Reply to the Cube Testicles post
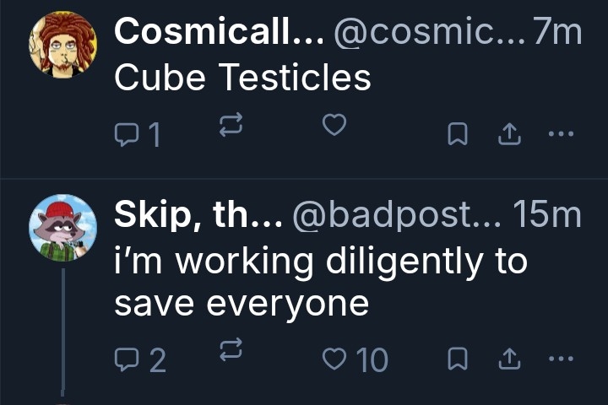 coord(125,134)
